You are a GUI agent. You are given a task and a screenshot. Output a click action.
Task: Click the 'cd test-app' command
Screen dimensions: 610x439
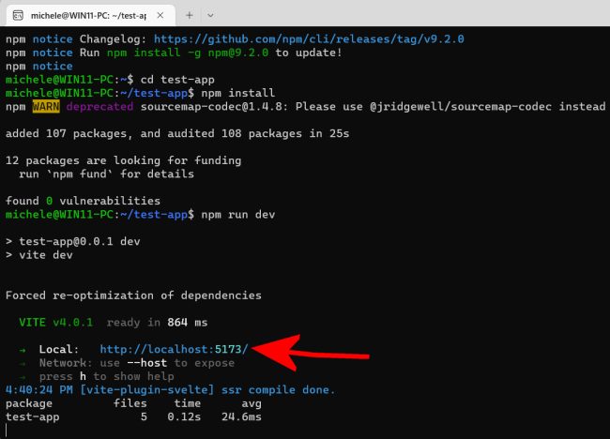tap(177, 80)
